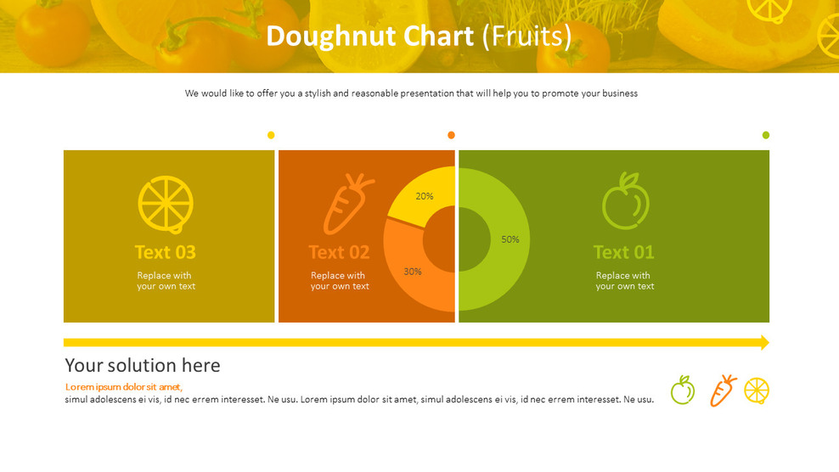839x472 pixels.
Task: Click the "Text 02" heading
Action: [339, 252]
